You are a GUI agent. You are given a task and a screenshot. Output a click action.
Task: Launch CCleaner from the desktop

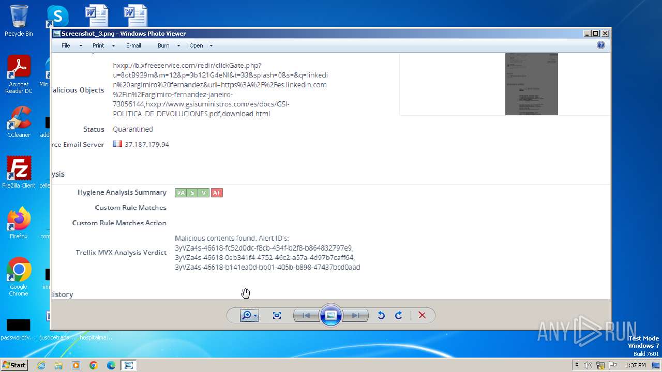pyautogui.click(x=19, y=122)
